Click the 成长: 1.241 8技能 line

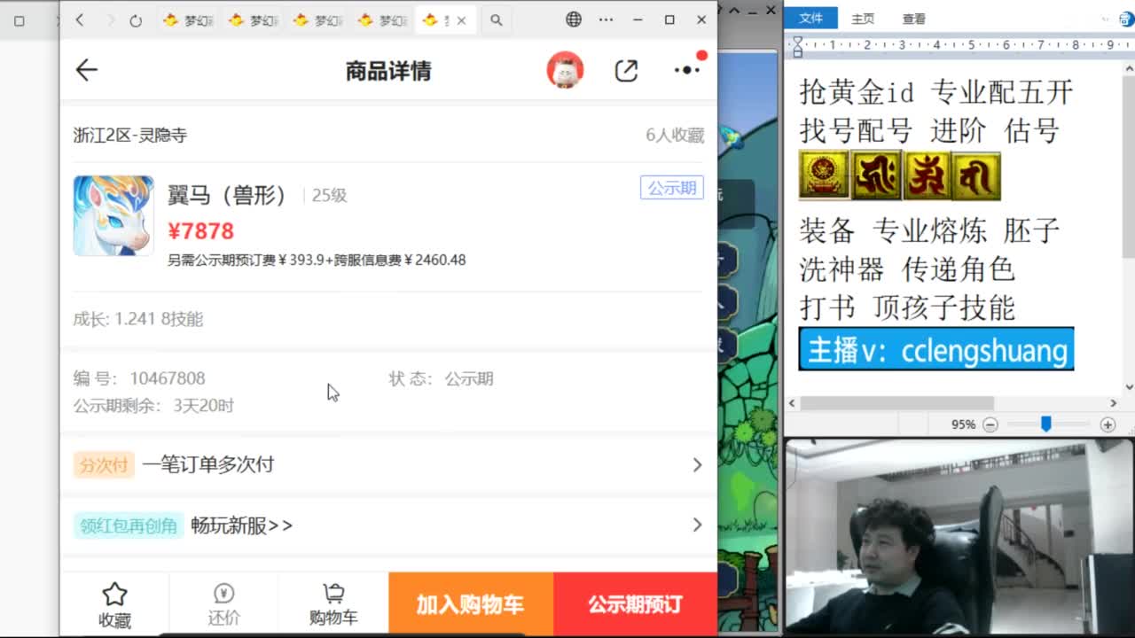point(138,319)
